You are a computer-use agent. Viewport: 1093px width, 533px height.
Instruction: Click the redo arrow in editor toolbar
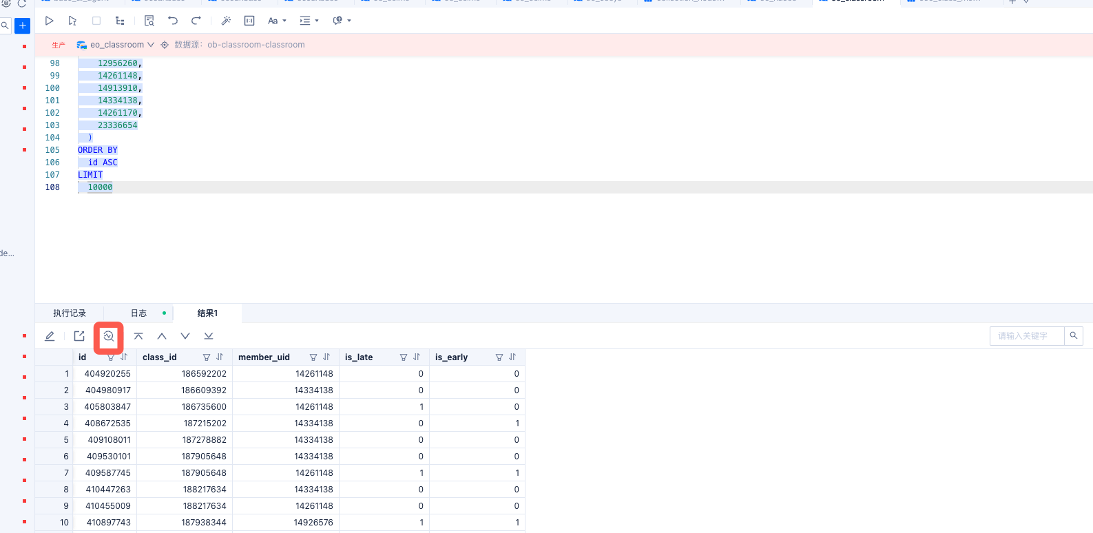(x=196, y=21)
